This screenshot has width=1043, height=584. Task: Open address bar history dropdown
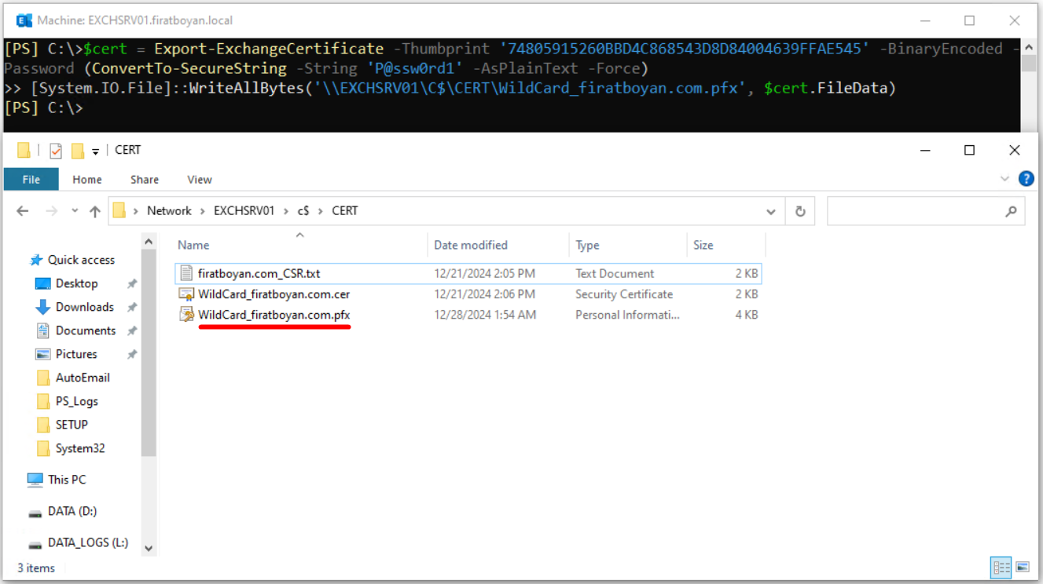[771, 211]
